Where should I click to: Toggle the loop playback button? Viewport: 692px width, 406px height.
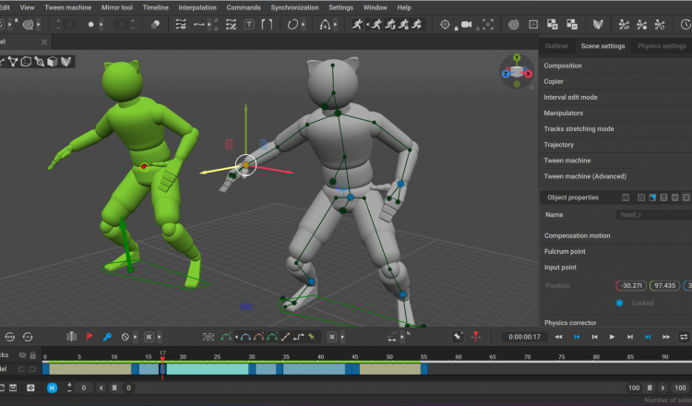tap(683, 337)
